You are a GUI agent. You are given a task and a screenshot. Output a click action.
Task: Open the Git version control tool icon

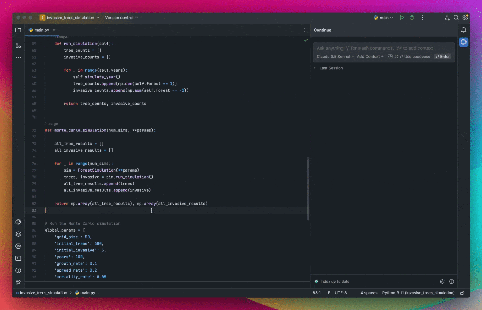(x=18, y=282)
